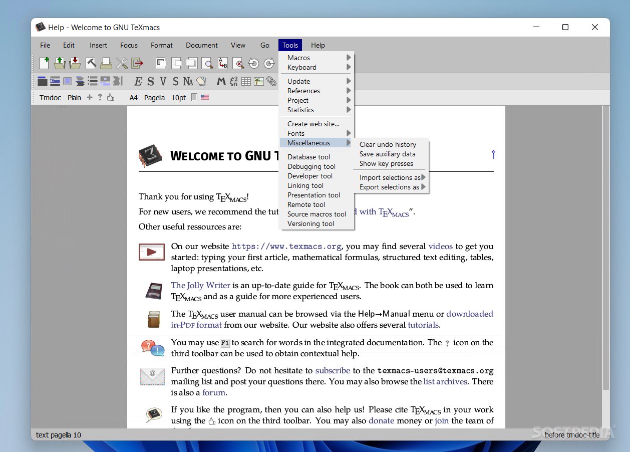Click the chain link icon in toolbar
This screenshot has width=630, height=452.
coord(271,81)
